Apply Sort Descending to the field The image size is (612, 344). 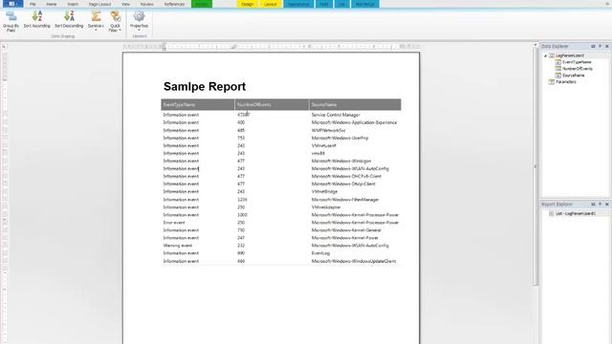click(x=69, y=19)
